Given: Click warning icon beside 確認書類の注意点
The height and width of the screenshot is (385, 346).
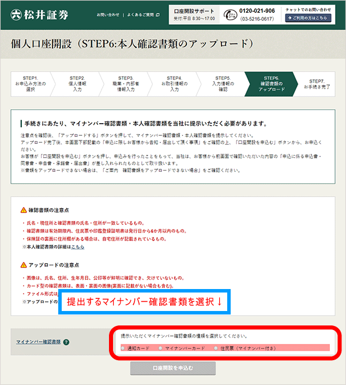Looking at the screenshot, I should click(24, 210).
